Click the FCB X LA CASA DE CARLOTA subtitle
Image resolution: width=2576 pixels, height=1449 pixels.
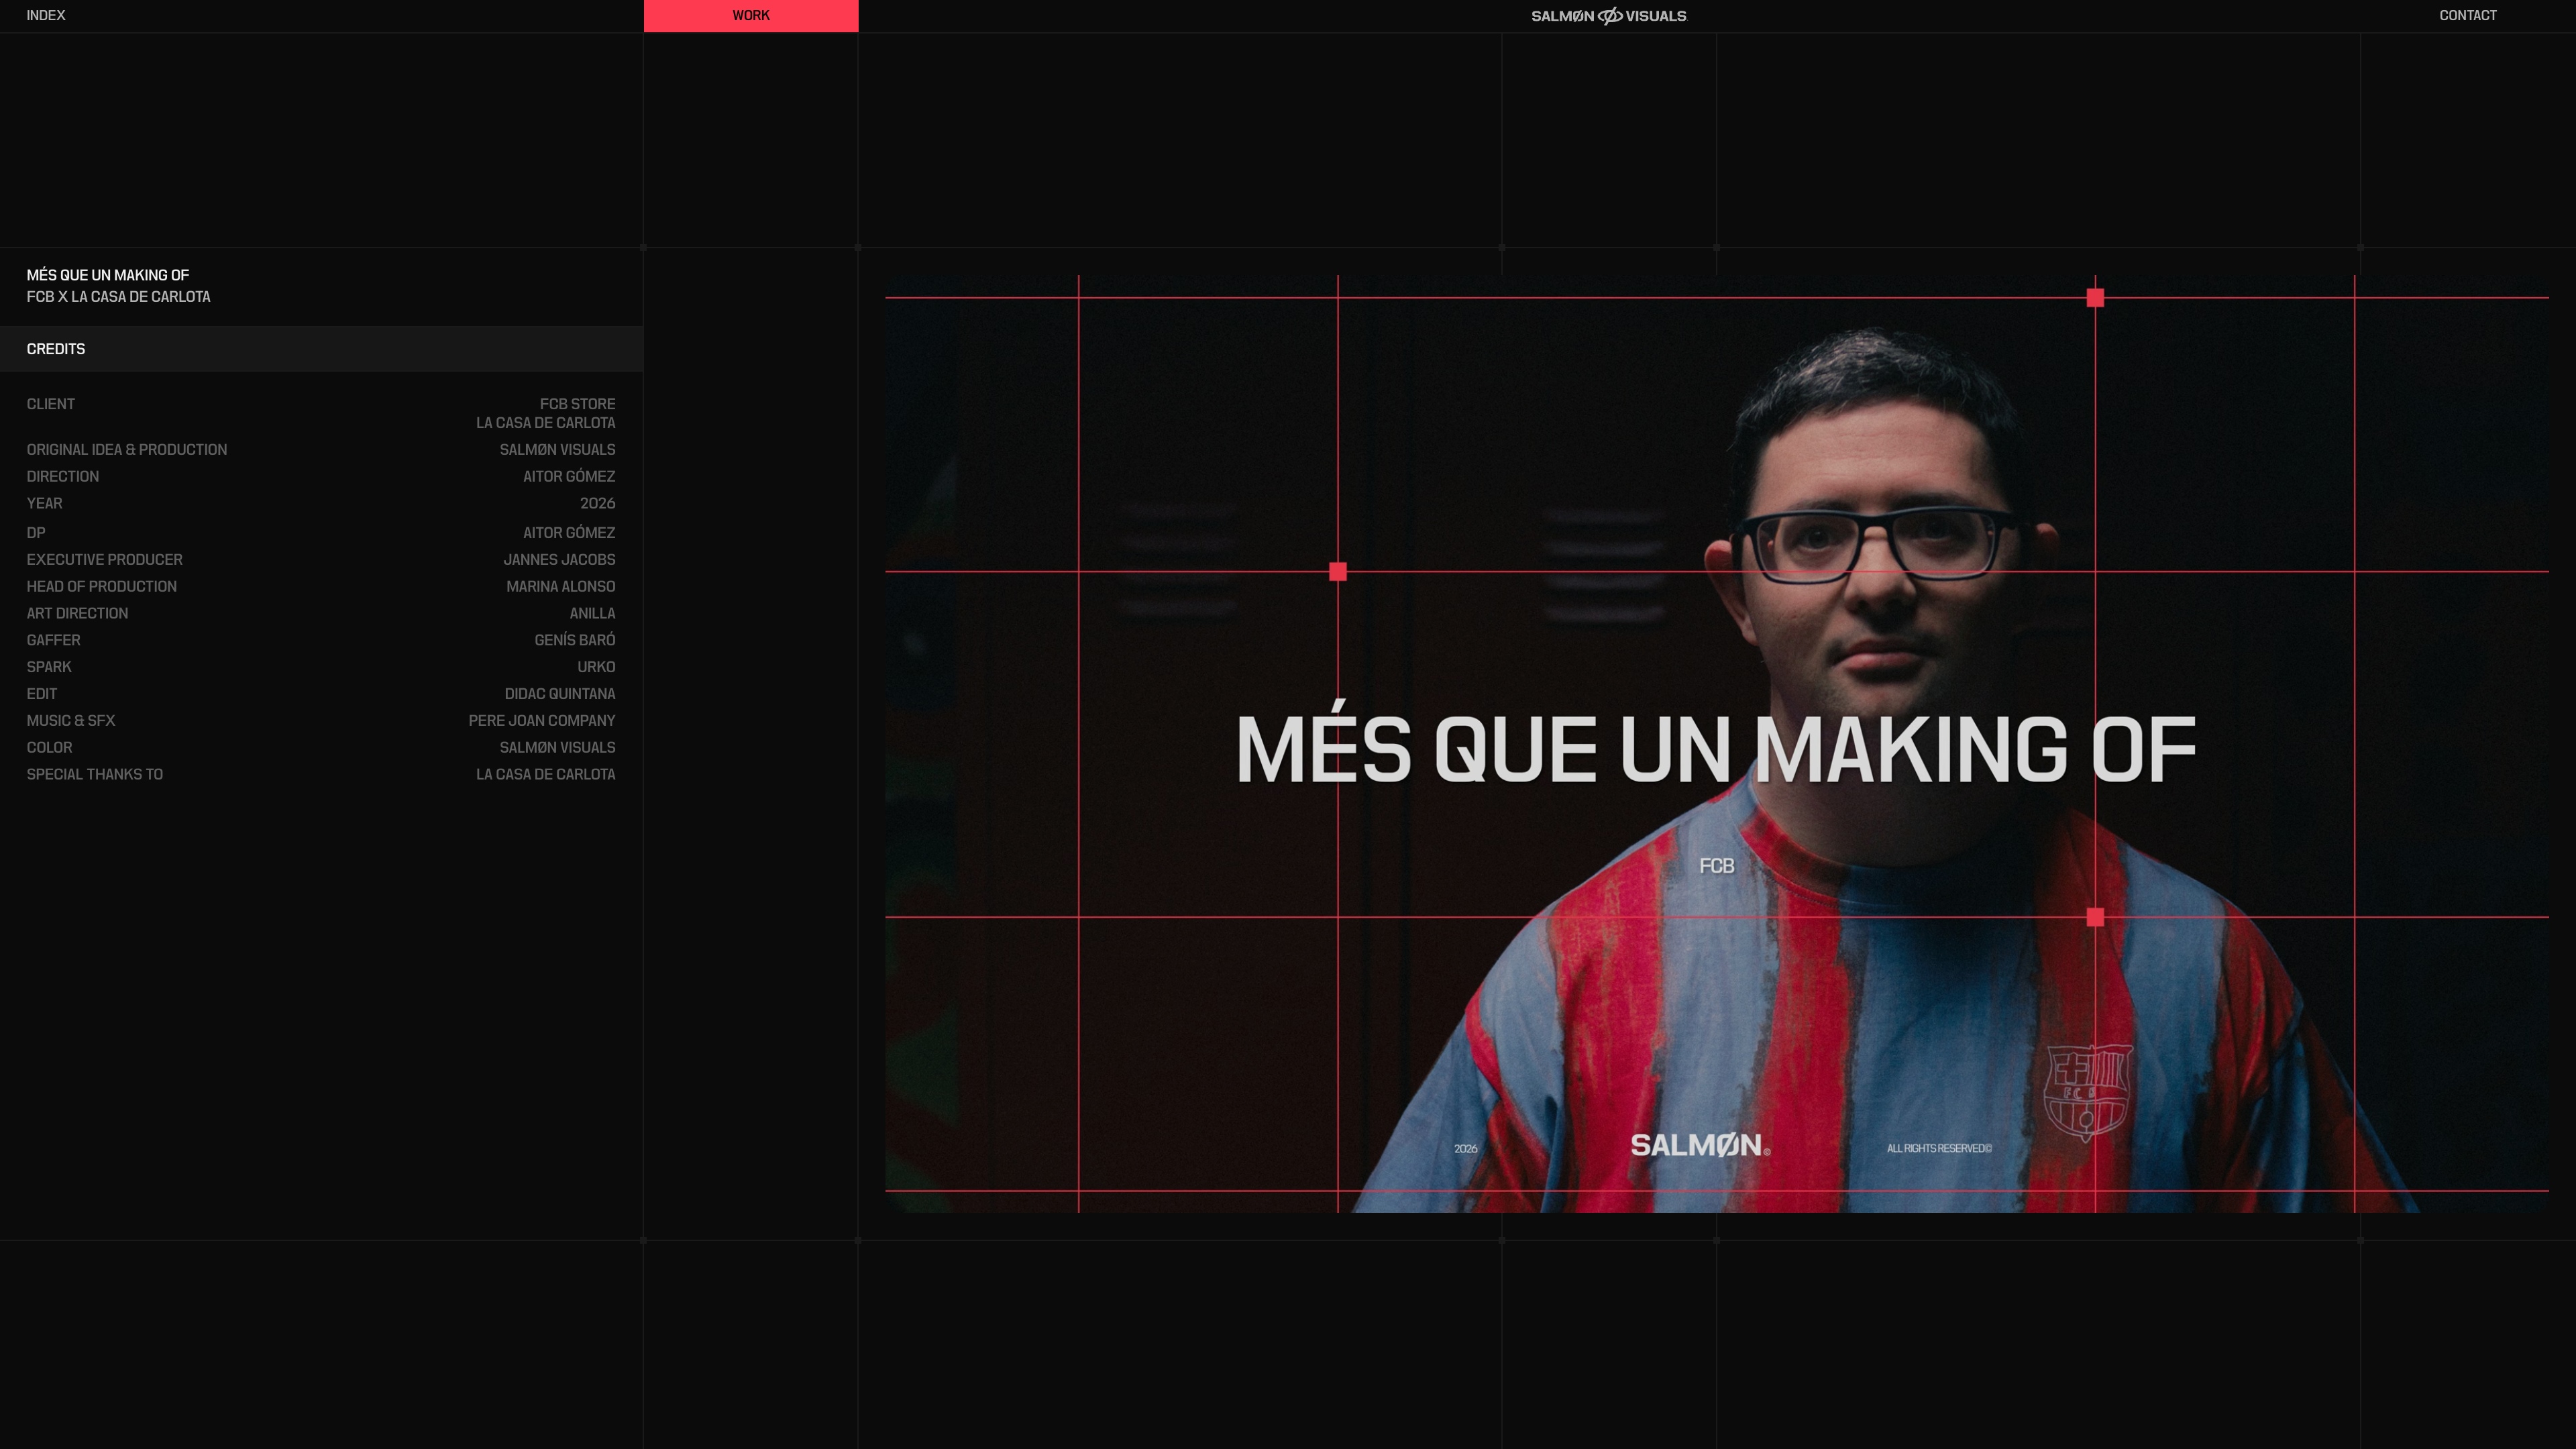118,297
